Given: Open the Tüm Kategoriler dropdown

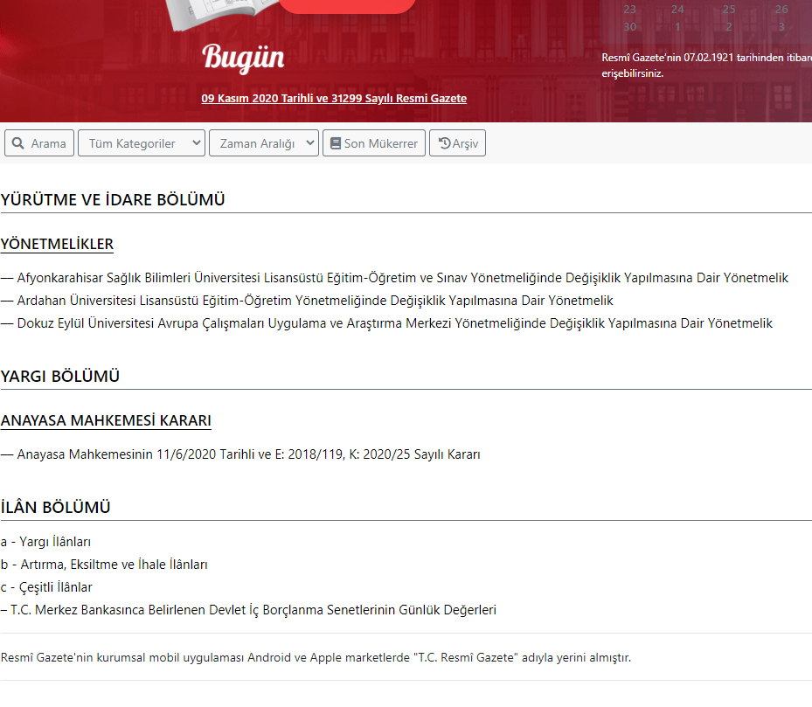Looking at the screenshot, I should point(141,142).
